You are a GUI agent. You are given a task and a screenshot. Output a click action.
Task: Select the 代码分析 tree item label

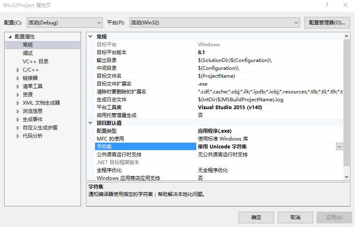point(33,136)
